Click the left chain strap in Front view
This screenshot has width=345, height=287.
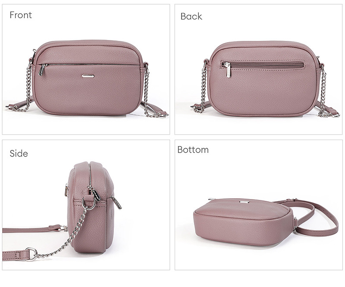[28, 87]
